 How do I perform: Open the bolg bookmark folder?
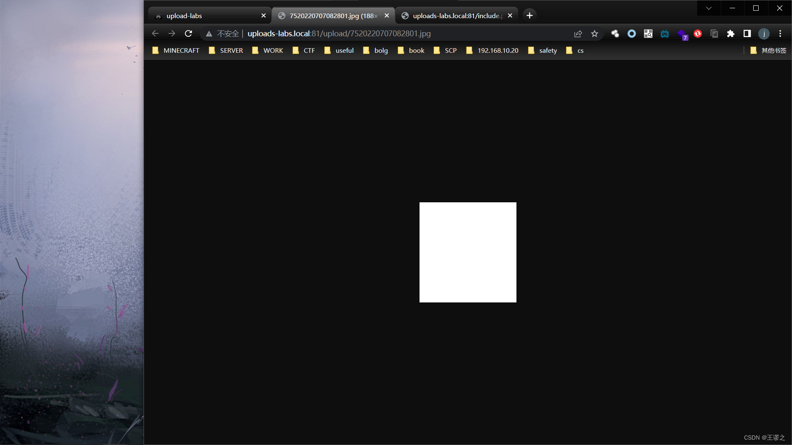click(x=375, y=50)
